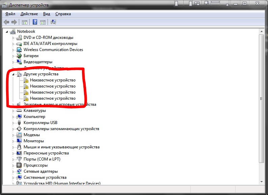Viewport: 268px width, 195px height.
Task: Select the first Неизвестное устройство warning icon
Action: [26, 80]
